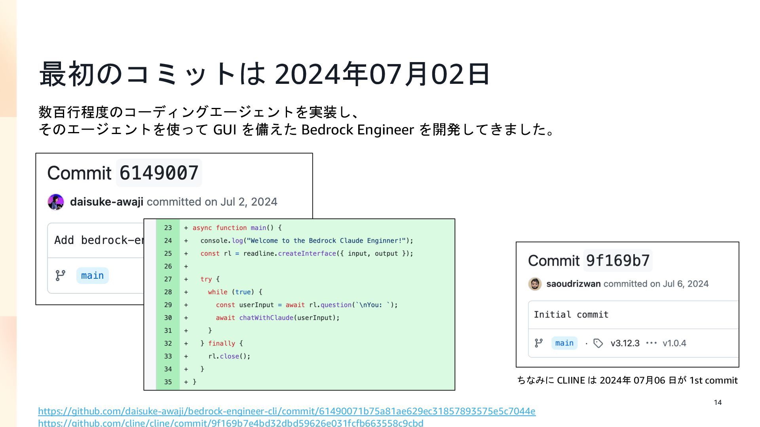Click the Initial commit message
760x427 pixels.
[571, 315]
